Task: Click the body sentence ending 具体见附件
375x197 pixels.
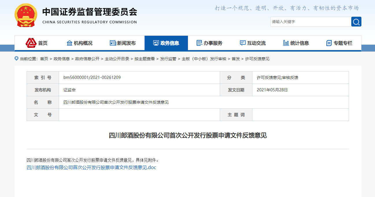Action: 93,160
